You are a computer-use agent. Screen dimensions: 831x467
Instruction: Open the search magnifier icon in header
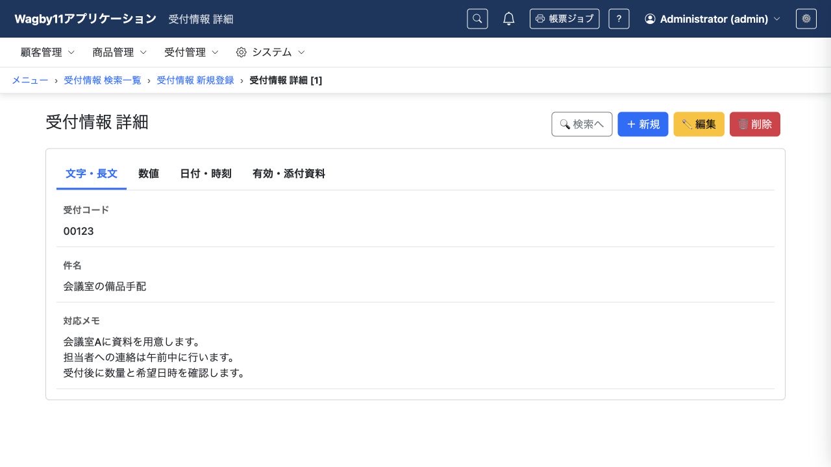tap(477, 19)
